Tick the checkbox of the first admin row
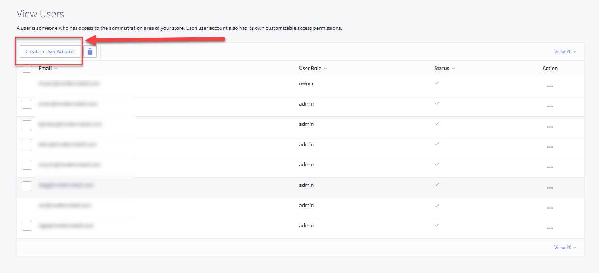This screenshot has width=599, height=273. [27, 104]
